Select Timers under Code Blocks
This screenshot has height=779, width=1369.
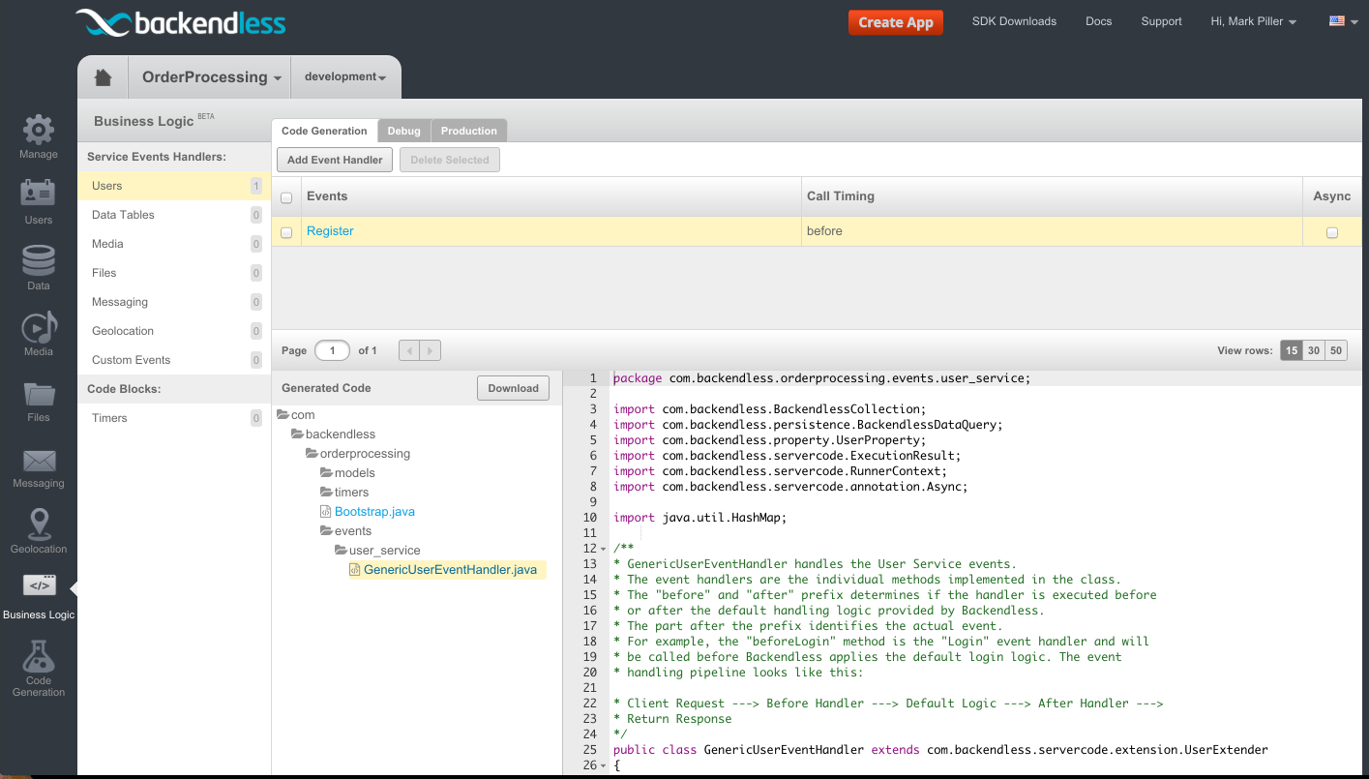click(174, 418)
